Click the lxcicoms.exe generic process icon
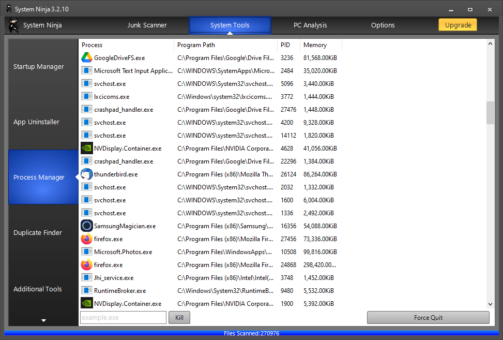Viewport: 503px width, 340px height. pyautogui.click(x=87, y=97)
